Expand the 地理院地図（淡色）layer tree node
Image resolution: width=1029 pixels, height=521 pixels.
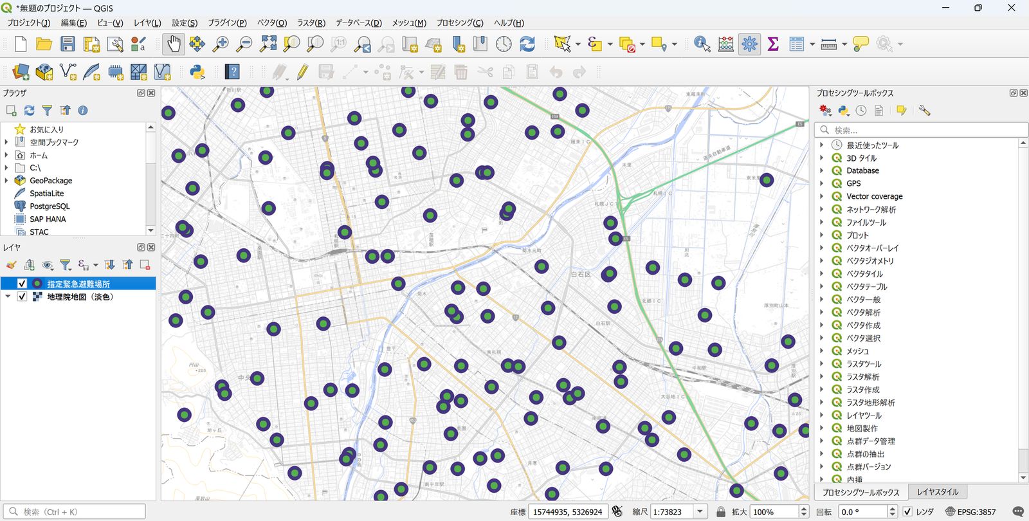click(8, 297)
